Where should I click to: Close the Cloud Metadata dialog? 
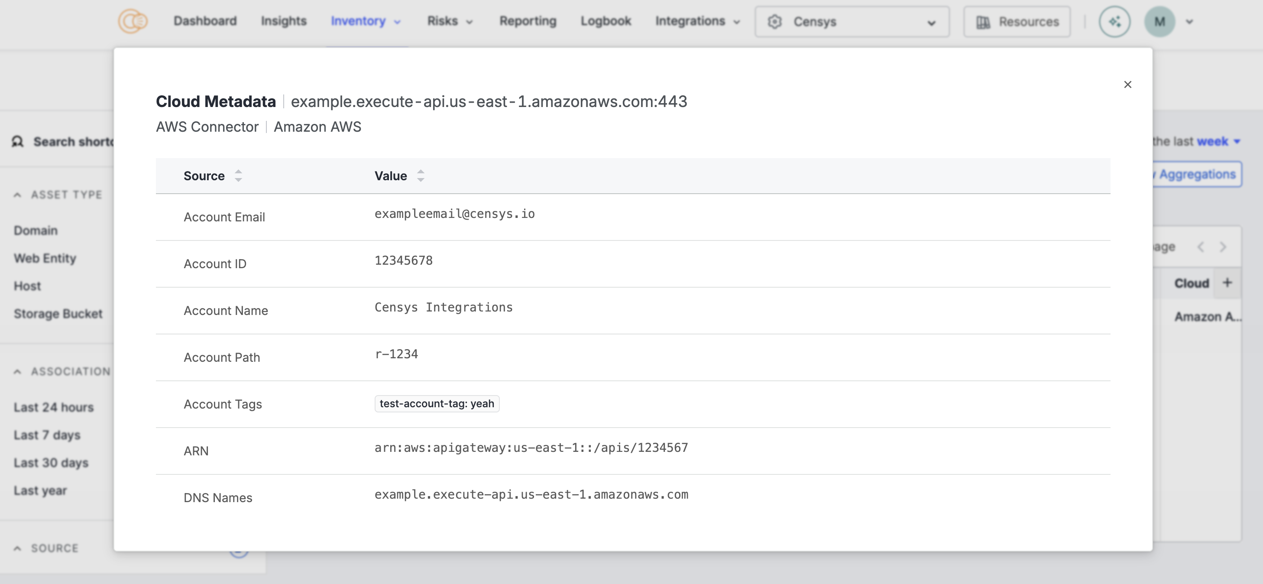1127,84
